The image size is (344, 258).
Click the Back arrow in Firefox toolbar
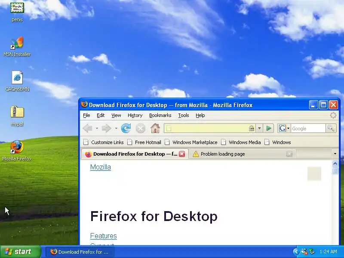click(88, 128)
